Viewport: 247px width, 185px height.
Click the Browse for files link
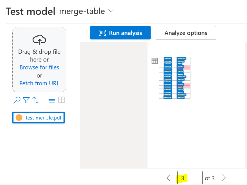(x=39, y=67)
